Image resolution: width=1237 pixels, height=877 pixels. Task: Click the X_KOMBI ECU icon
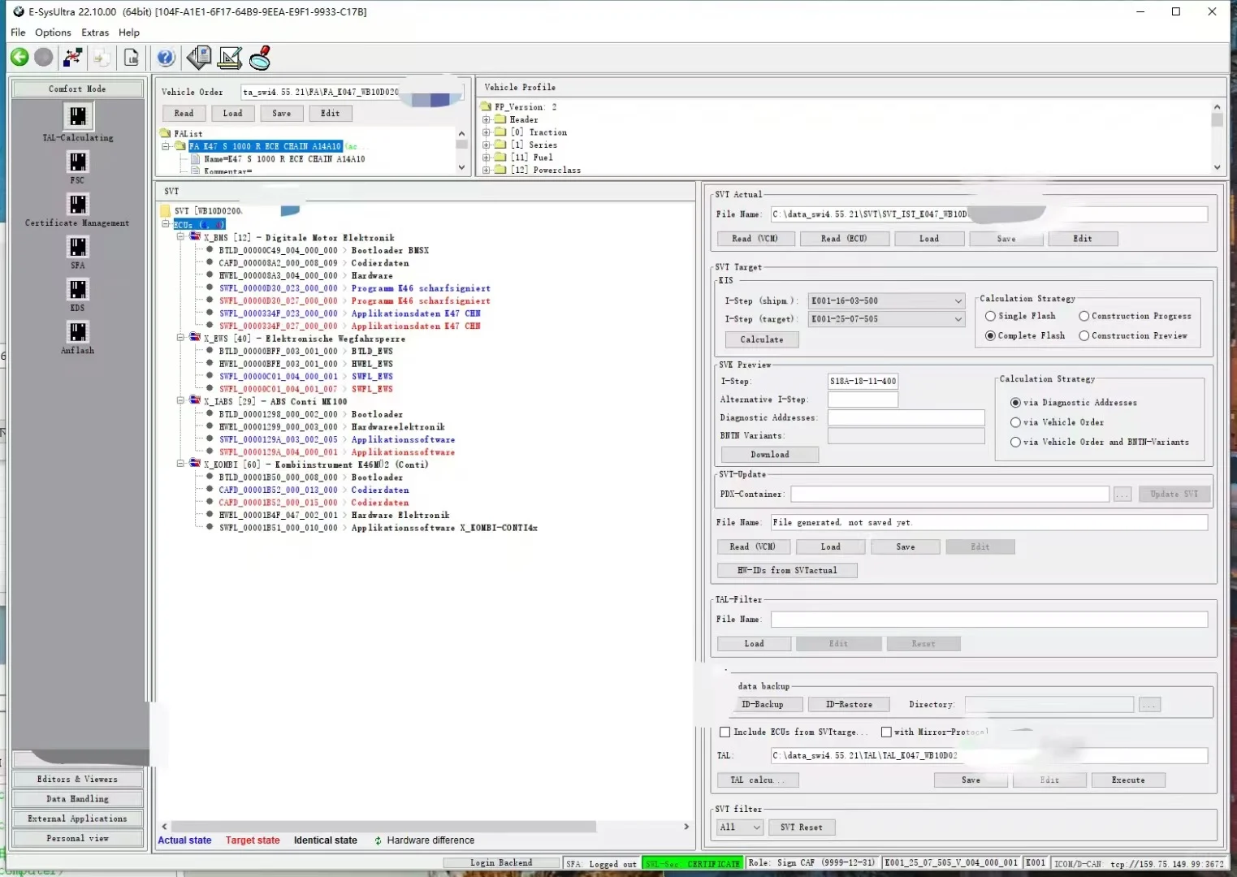pyautogui.click(x=195, y=464)
